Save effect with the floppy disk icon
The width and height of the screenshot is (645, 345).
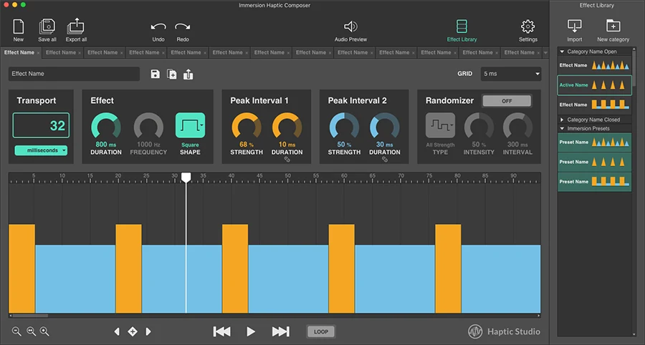pyautogui.click(x=155, y=74)
